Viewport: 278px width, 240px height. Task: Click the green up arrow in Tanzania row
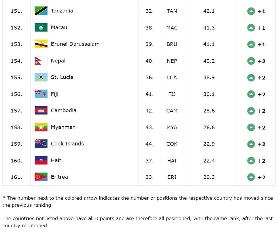tap(251, 11)
